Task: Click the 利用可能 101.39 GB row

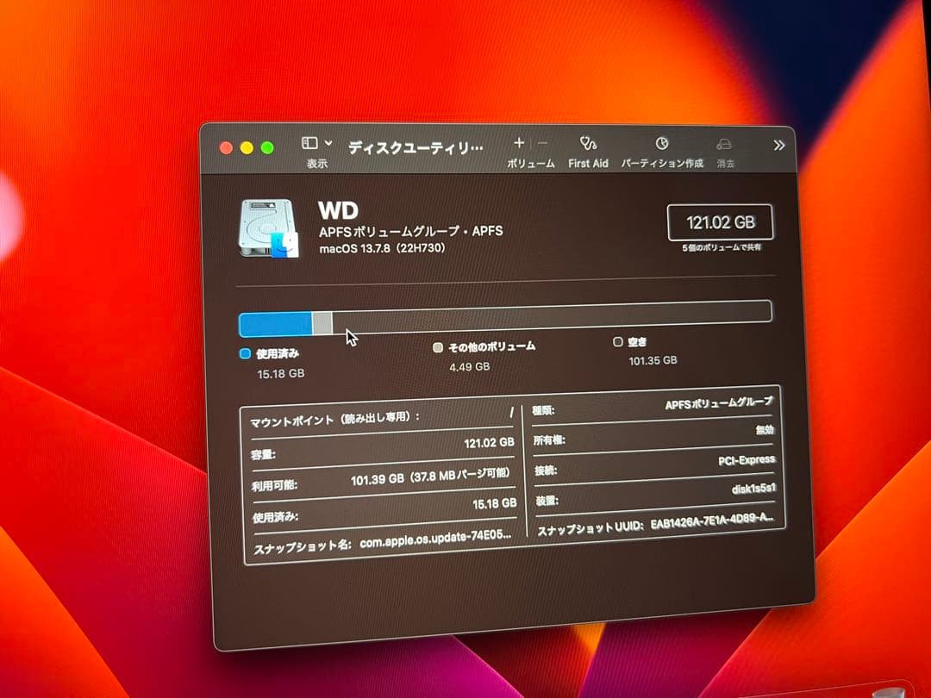Action: pyautogui.click(x=381, y=480)
